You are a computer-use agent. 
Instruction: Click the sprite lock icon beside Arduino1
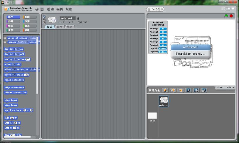[x=78, y=18]
